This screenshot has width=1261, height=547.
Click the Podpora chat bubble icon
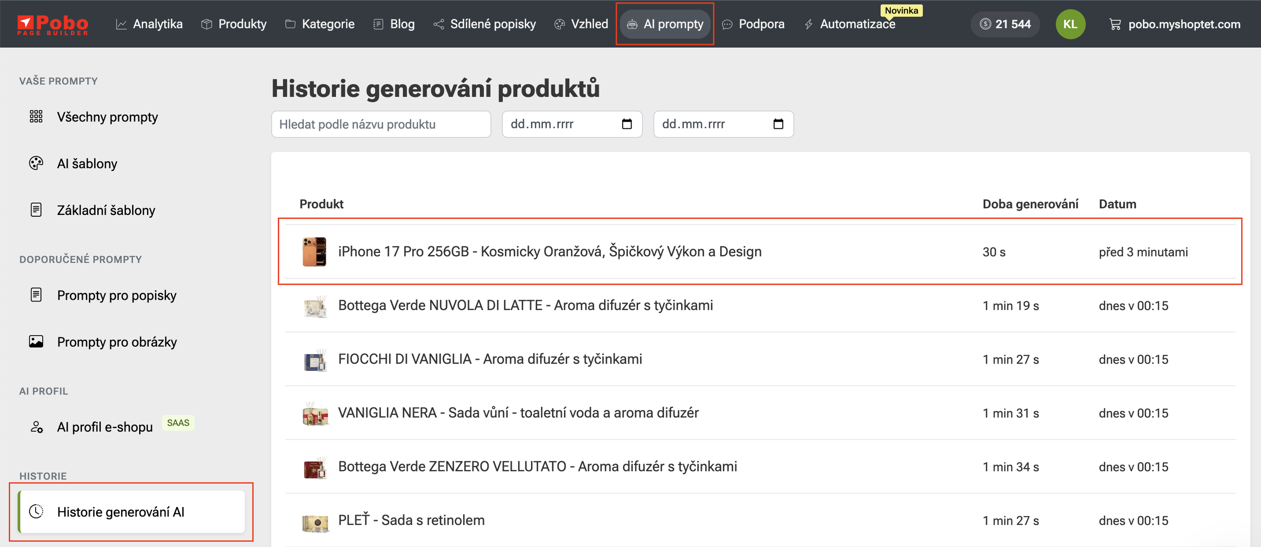click(727, 24)
